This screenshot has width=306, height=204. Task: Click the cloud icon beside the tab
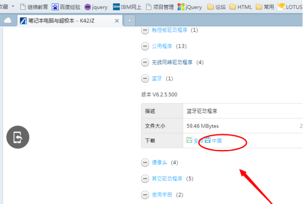(8, 20)
